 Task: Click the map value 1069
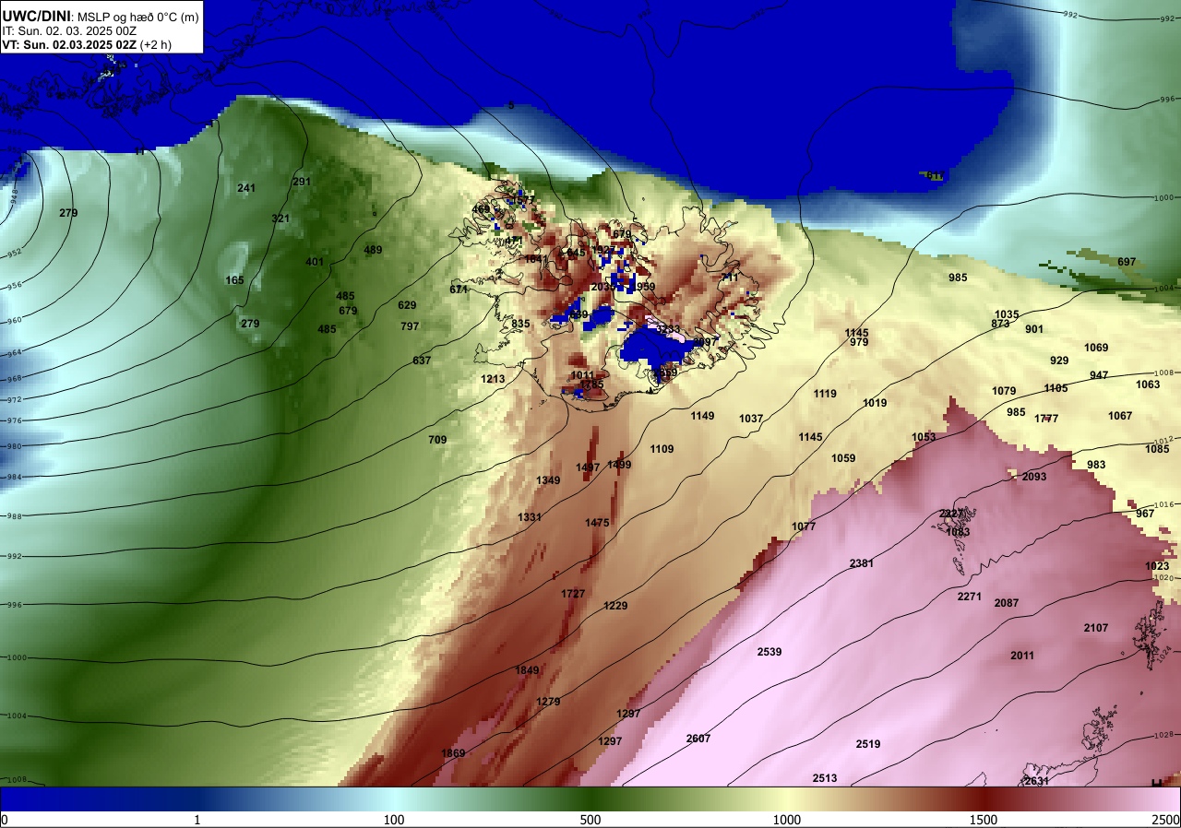coord(1096,348)
